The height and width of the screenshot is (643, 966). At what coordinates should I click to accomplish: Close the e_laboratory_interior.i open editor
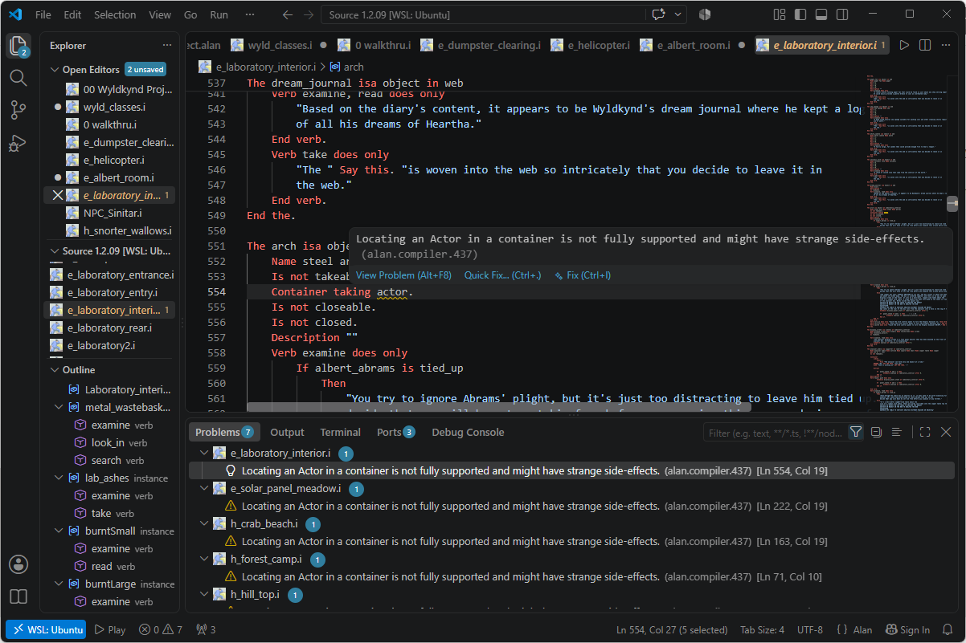[x=57, y=195]
